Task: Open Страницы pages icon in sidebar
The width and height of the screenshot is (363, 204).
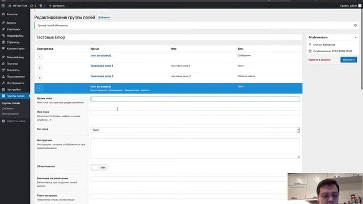Action: [3, 42]
